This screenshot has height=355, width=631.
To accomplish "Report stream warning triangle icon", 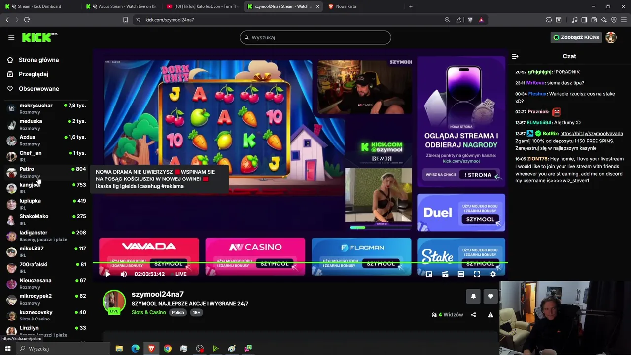I will pos(491,315).
